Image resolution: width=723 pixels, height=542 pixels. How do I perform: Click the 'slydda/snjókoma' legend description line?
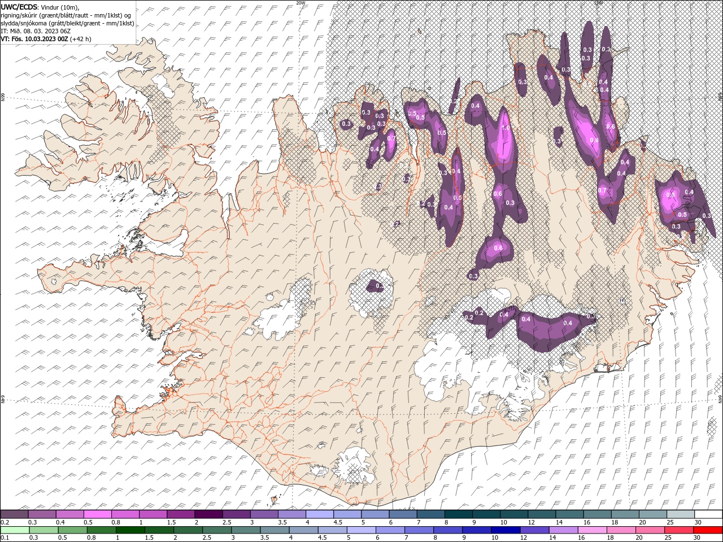(x=67, y=23)
